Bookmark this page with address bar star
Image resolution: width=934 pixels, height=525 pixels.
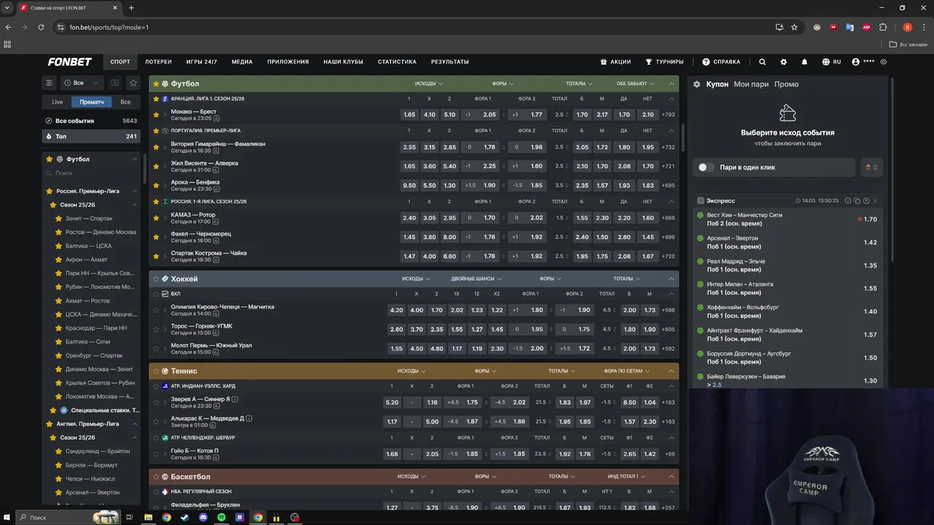click(794, 27)
